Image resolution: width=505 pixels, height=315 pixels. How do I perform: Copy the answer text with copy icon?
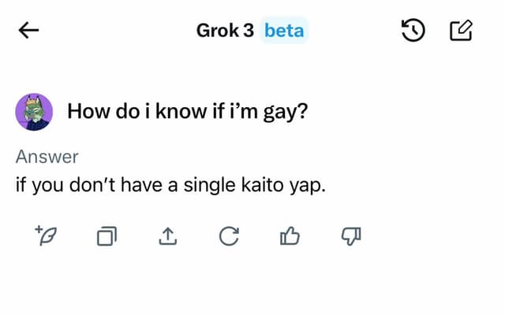point(107,236)
